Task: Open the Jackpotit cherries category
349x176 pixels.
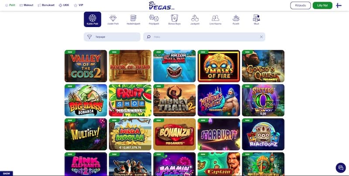Action: click(x=195, y=20)
